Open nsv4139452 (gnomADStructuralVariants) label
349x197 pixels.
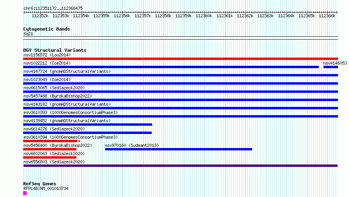(x=67, y=121)
